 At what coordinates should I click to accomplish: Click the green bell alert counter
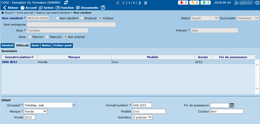[206, 3]
